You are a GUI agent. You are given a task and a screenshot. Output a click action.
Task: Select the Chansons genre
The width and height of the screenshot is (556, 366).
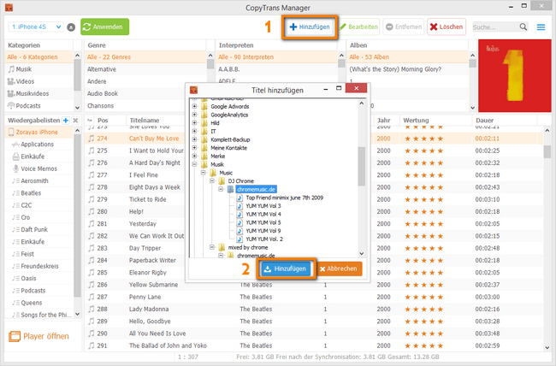[x=145, y=106]
